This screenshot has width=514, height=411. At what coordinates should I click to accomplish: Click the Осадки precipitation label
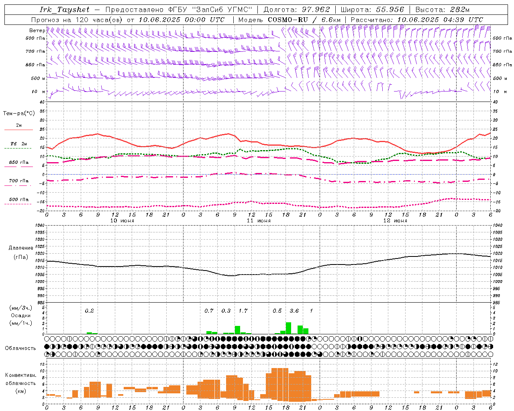click(x=21, y=315)
